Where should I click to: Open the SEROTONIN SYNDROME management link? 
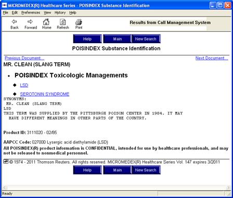[45, 94]
